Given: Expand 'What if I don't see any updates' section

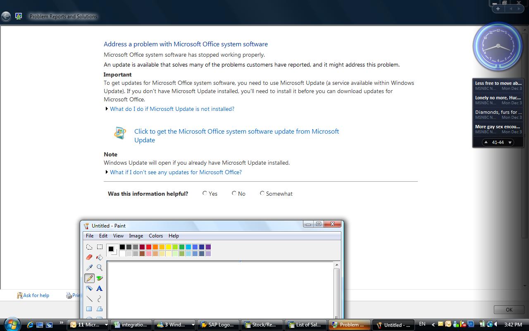Looking at the screenshot, I should (x=176, y=172).
